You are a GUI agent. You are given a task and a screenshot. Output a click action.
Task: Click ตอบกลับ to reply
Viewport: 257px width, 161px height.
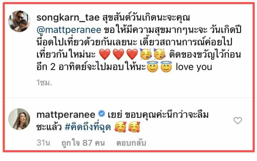click(131, 143)
